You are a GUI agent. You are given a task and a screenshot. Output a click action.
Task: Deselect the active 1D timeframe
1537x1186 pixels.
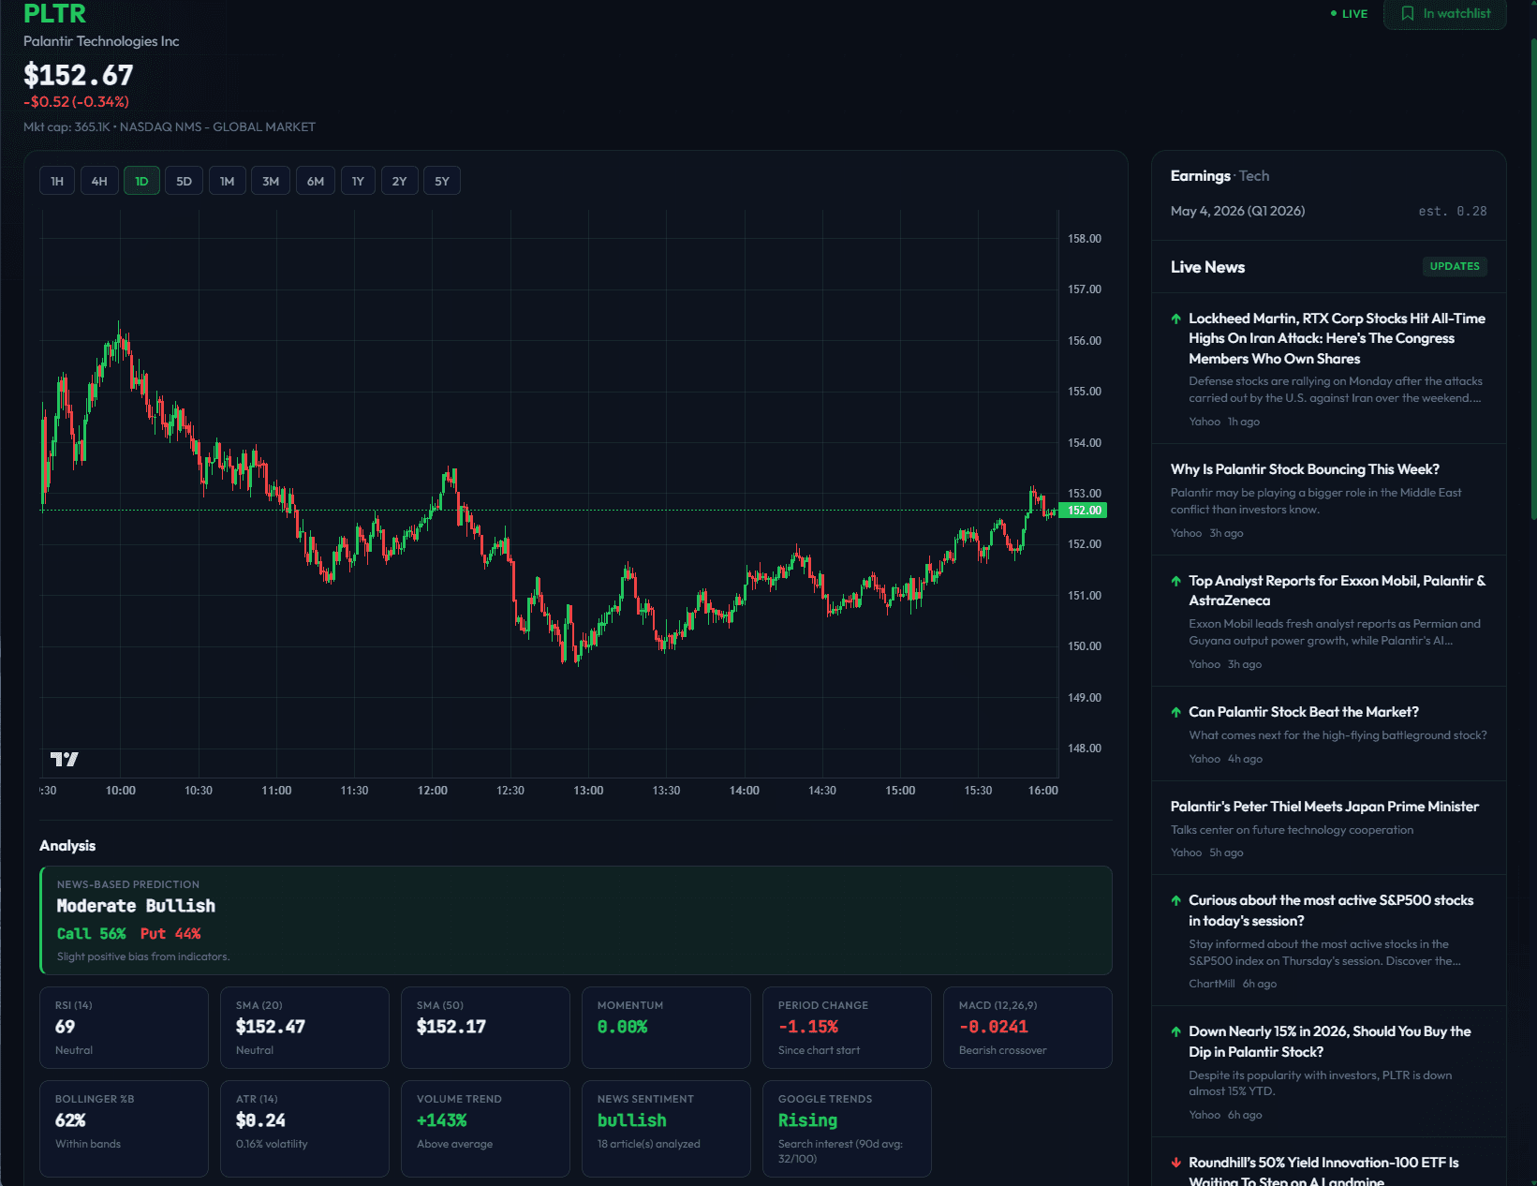click(x=141, y=180)
